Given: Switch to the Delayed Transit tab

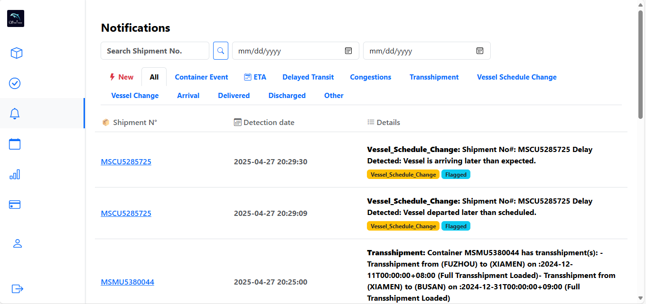Looking at the screenshot, I should tap(308, 77).
